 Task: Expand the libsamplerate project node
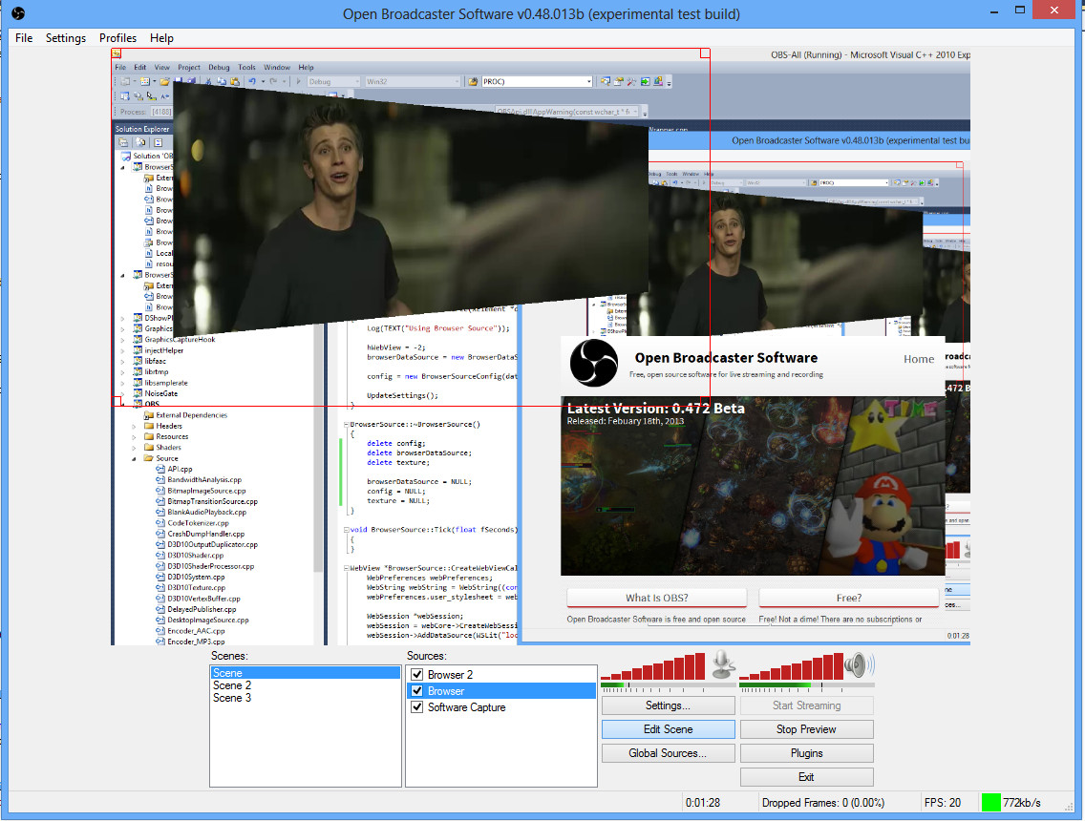click(x=123, y=383)
